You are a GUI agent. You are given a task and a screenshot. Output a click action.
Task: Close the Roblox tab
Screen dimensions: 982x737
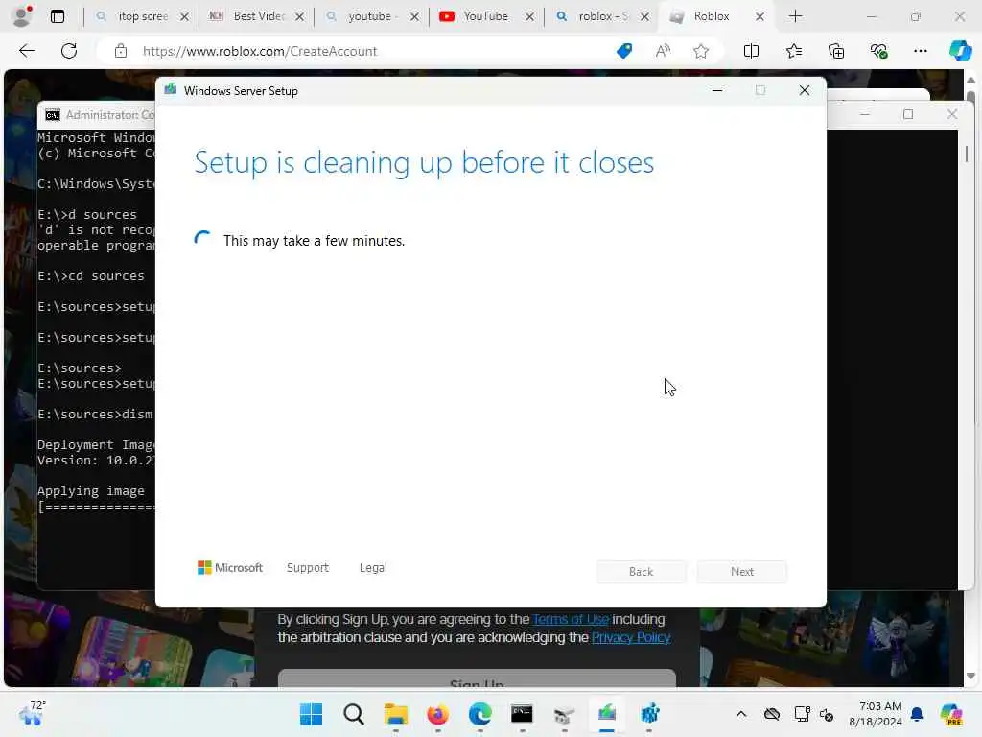(x=760, y=17)
